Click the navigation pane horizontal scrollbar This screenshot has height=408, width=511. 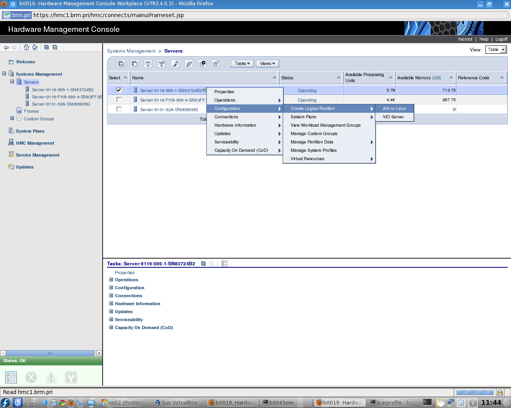50,353
